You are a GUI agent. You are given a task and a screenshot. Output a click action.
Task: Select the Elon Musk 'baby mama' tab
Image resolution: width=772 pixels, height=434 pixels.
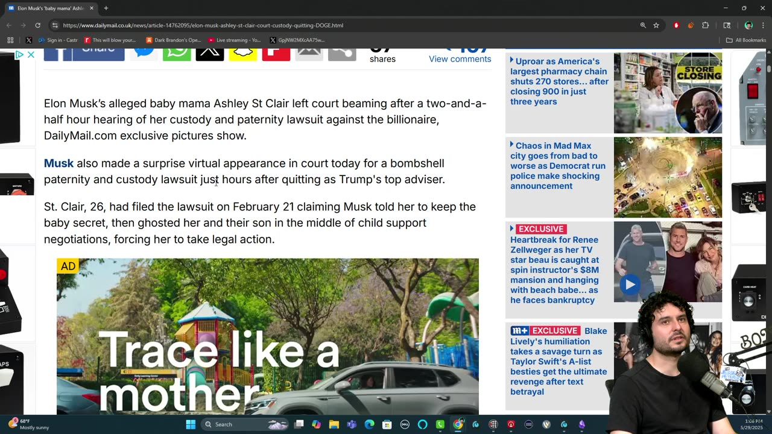pyautogui.click(x=51, y=8)
